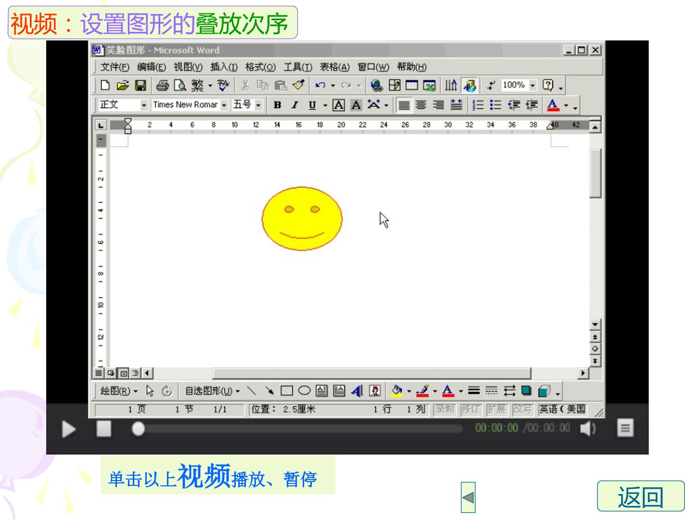693x520 pixels.
Task: Apply bulleted list
Action: 495,105
